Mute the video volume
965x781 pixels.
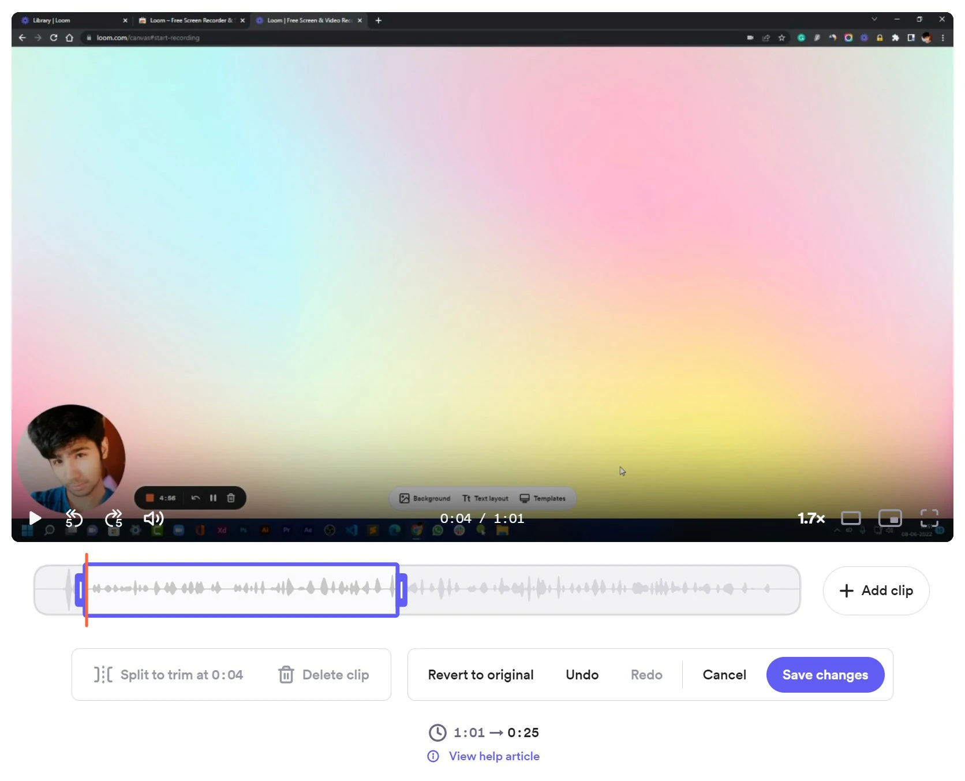click(x=154, y=518)
